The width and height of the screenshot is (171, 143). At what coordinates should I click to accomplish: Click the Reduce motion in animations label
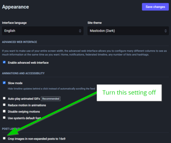pyautogui.click(x=27, y=105)
